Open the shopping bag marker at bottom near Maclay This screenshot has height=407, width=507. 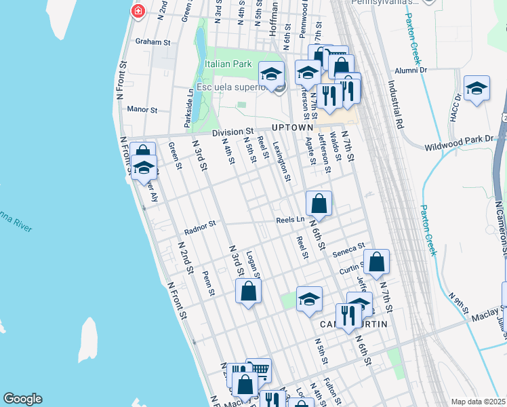[245, 387]
